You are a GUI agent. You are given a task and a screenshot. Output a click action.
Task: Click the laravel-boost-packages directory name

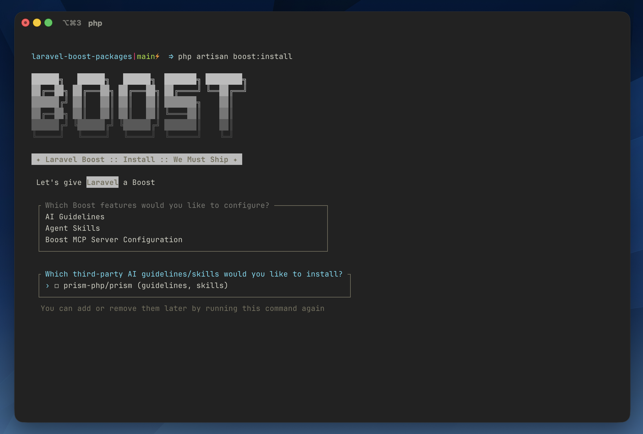[x=82, y=56]
